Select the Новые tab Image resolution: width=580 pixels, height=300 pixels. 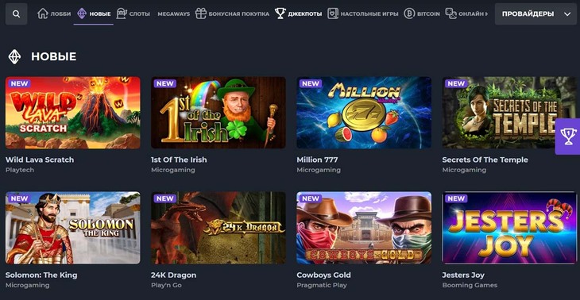(94, 14)
